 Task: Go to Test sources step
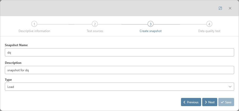[x=95, y=31]
